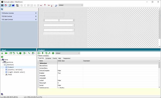This screenshot has width=161, height=98.
Task: Select [Country version] in the form tree
Action: click(15, 70)
